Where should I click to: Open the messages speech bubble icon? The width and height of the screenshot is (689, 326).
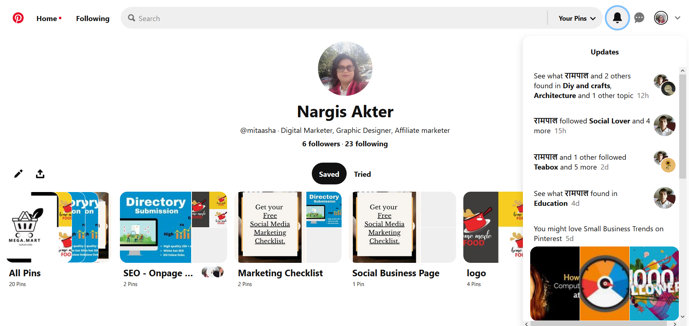pyautogui.click(x=639, y=18)
